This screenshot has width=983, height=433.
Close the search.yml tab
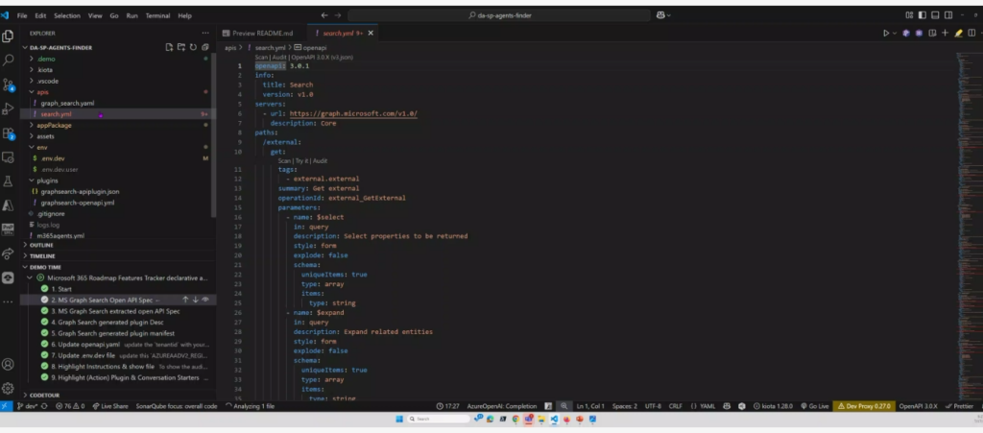(371, 34)
